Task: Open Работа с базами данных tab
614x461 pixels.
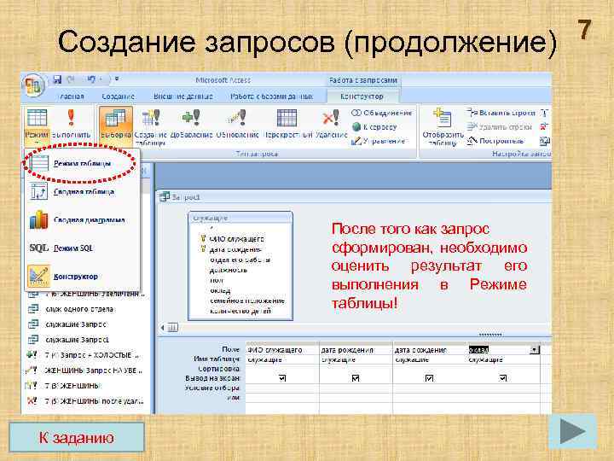Action: 271,96
